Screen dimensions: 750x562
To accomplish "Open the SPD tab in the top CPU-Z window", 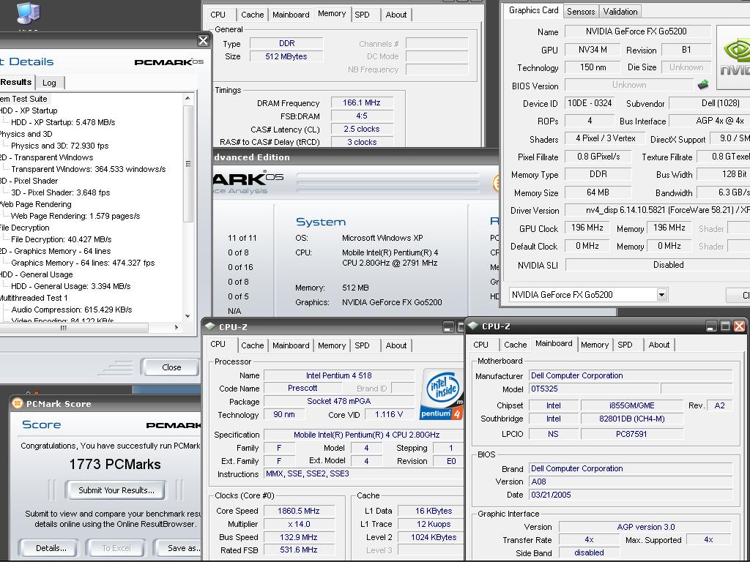I will (362, 15).
